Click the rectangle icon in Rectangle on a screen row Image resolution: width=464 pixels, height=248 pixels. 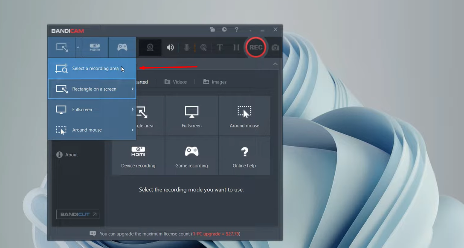coord(62,89)
